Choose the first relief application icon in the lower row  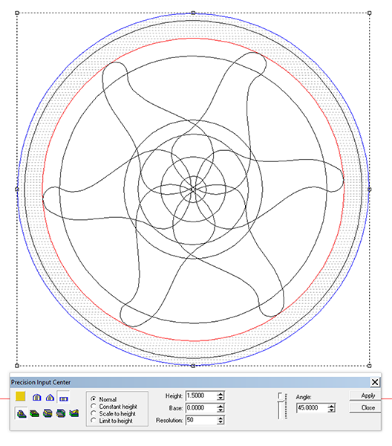22,413
